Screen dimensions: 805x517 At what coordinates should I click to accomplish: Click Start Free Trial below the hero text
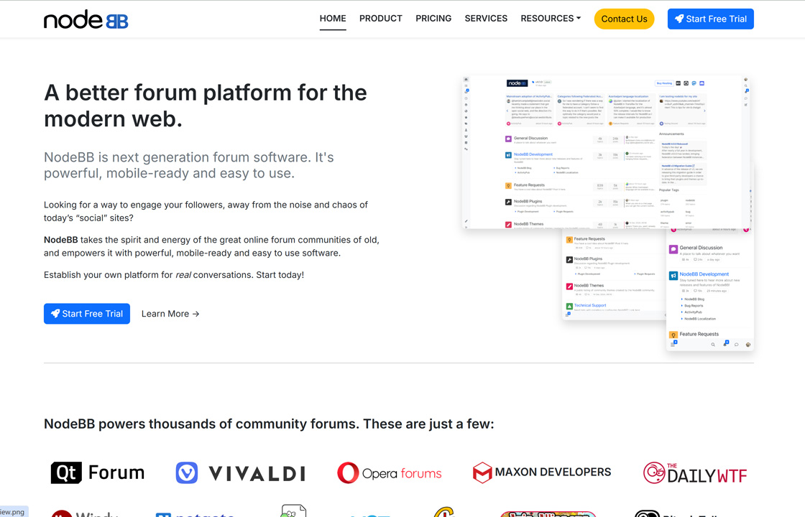pos(87,313)
